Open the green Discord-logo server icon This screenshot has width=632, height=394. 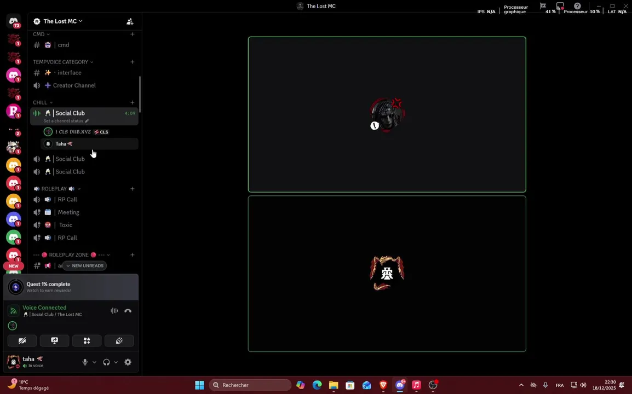click(x=13, y=237)
